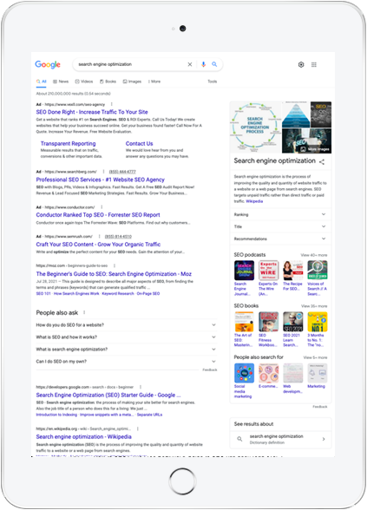
Task: Open Google settings gear icon
Action: point(301,65)
